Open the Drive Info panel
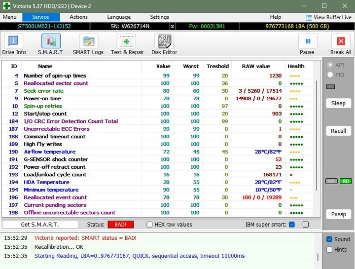Viewport: 355px width, 269px height. pos(14,44)
